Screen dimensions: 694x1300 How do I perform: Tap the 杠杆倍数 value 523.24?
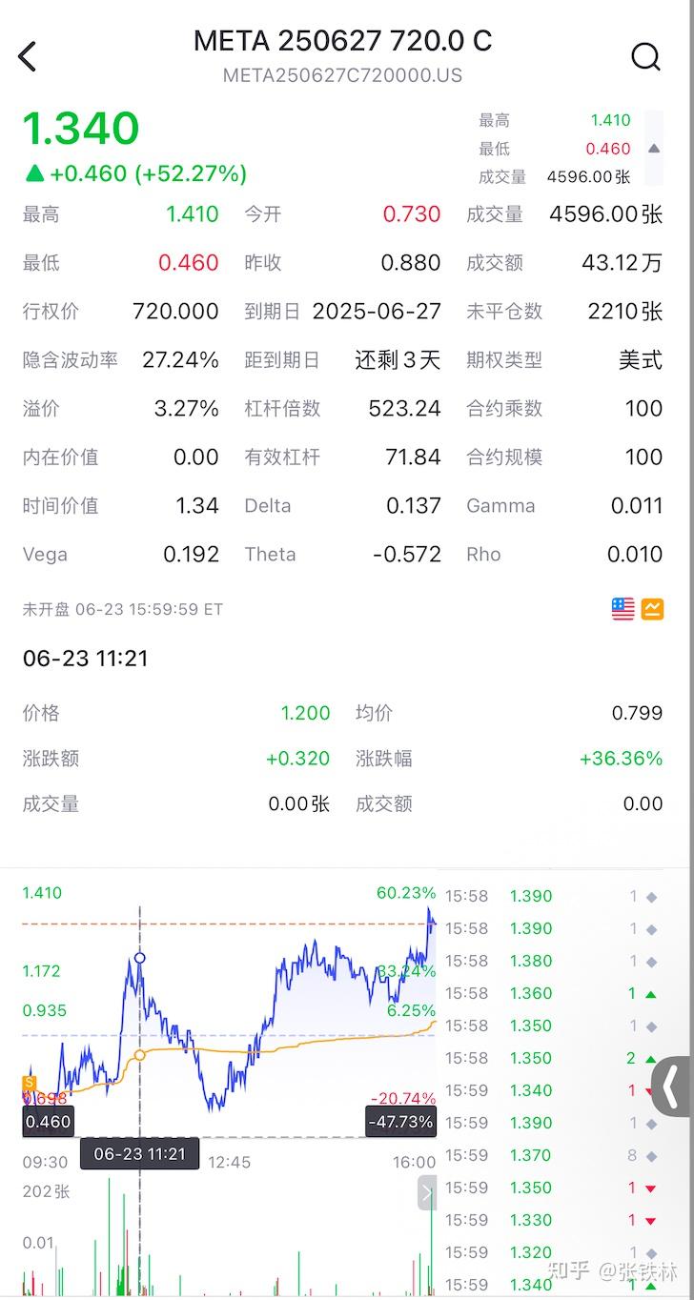coord(404,409)
